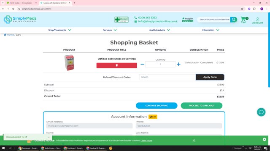Focus the product search field
This screenshot has width=270, height=151.
click(214, 20)
